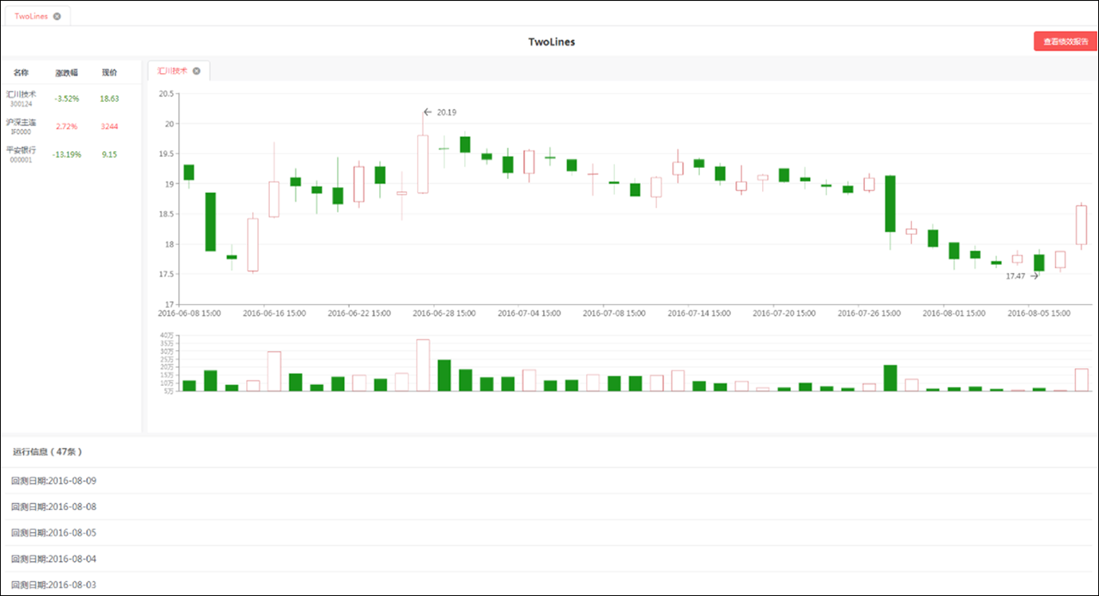Select 沪深主连 IF0000 in the stock list
The height and width of the screenshot is (596, 1099).
point(22,127)
